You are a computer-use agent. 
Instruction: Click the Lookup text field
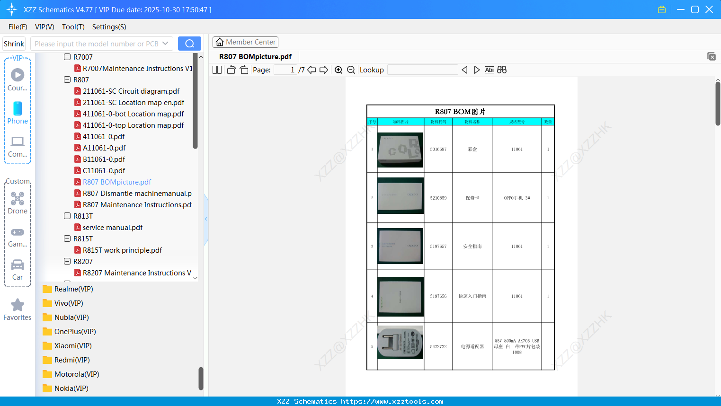coord(422,70)
